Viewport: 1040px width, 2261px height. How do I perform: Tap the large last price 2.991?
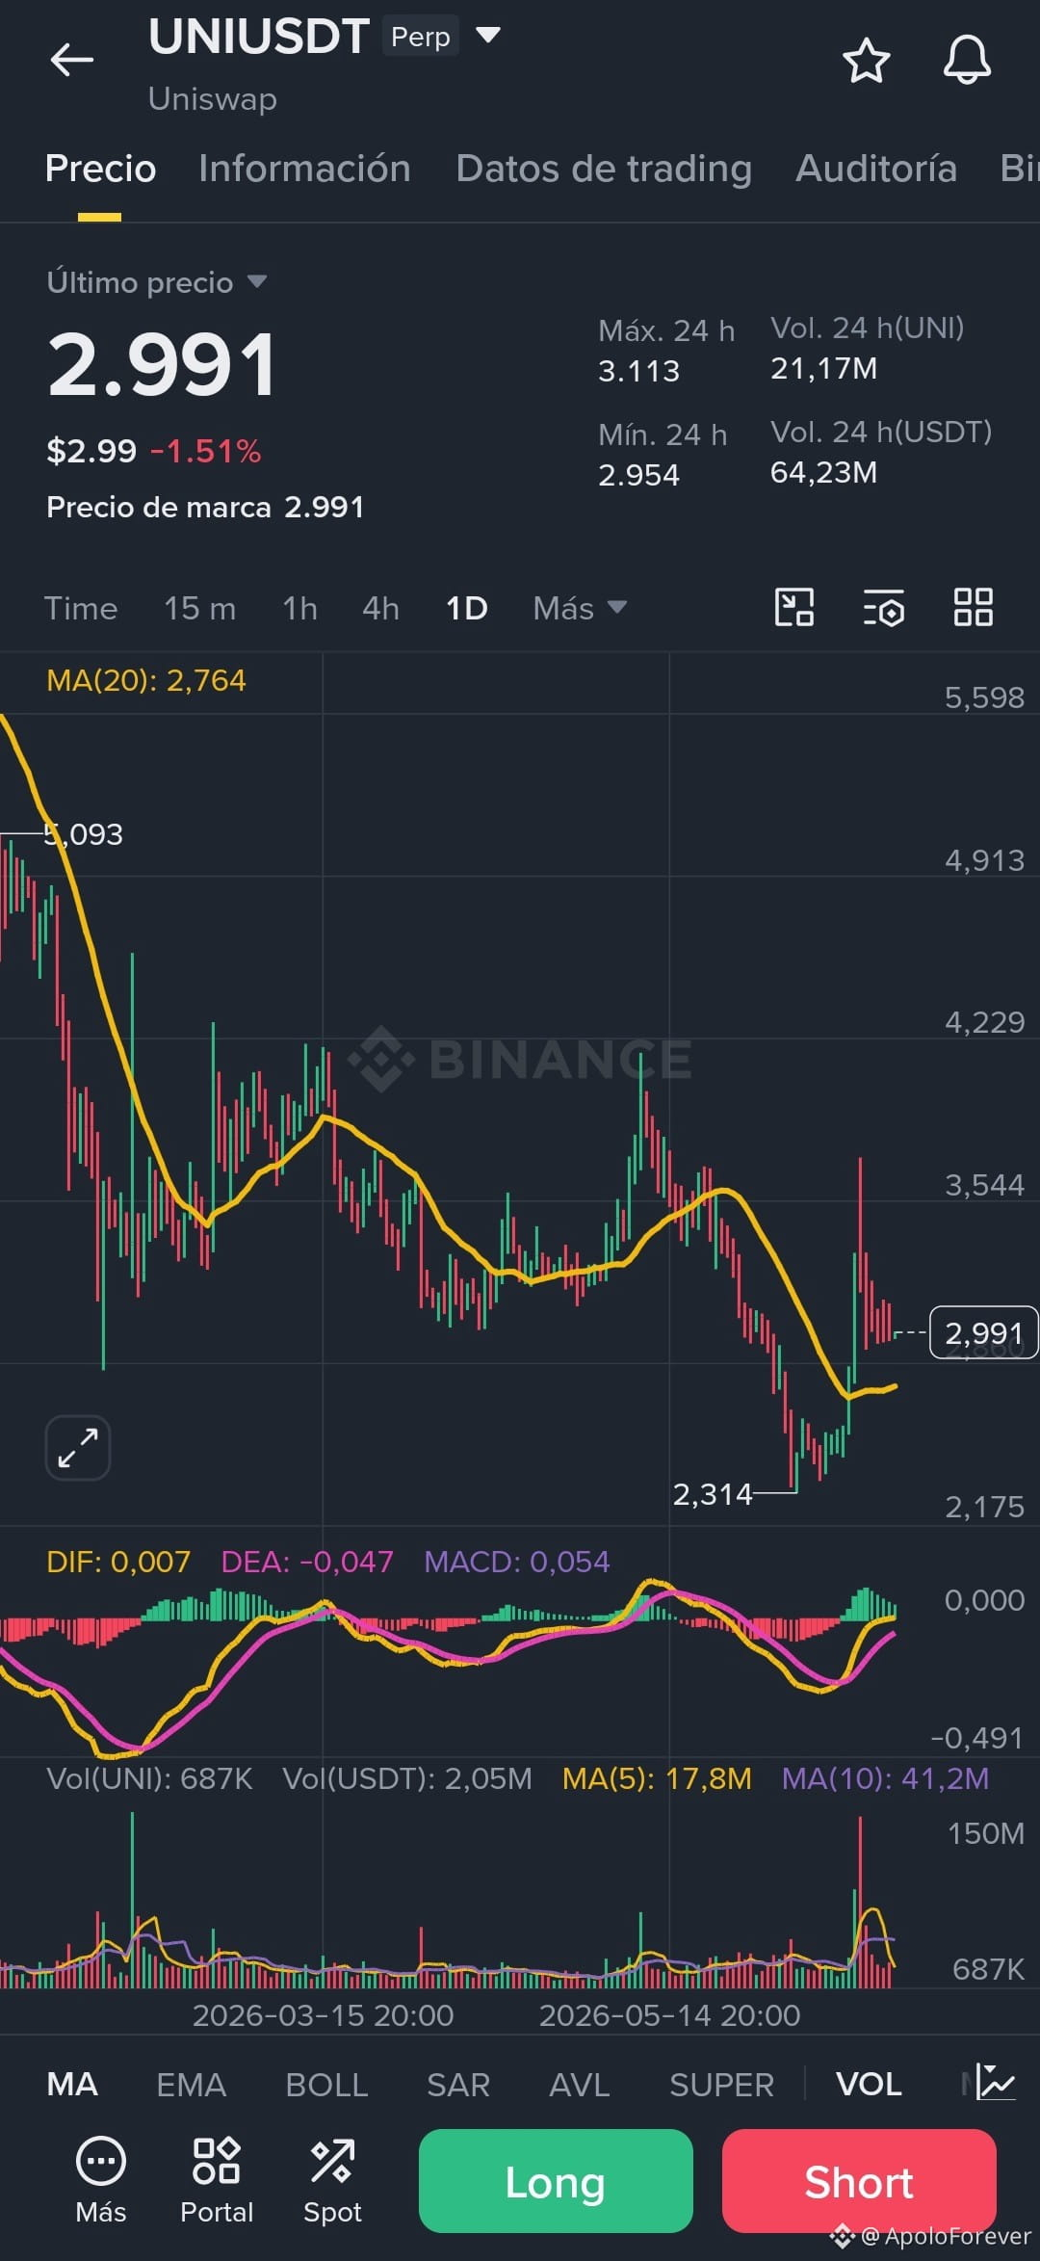pos(163,365)
